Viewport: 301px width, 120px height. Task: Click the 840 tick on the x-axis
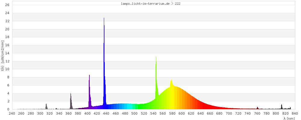[295, 113]
